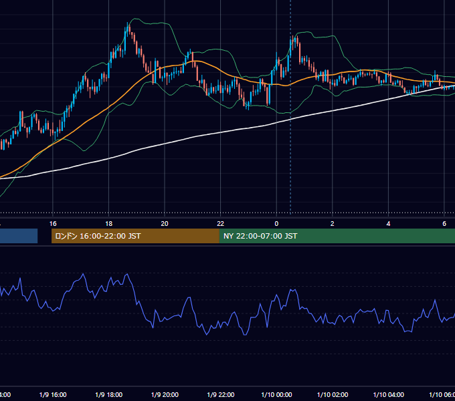Click the 1/9 18:00 date label
This screenshot has width=455, height=401.
109,394
